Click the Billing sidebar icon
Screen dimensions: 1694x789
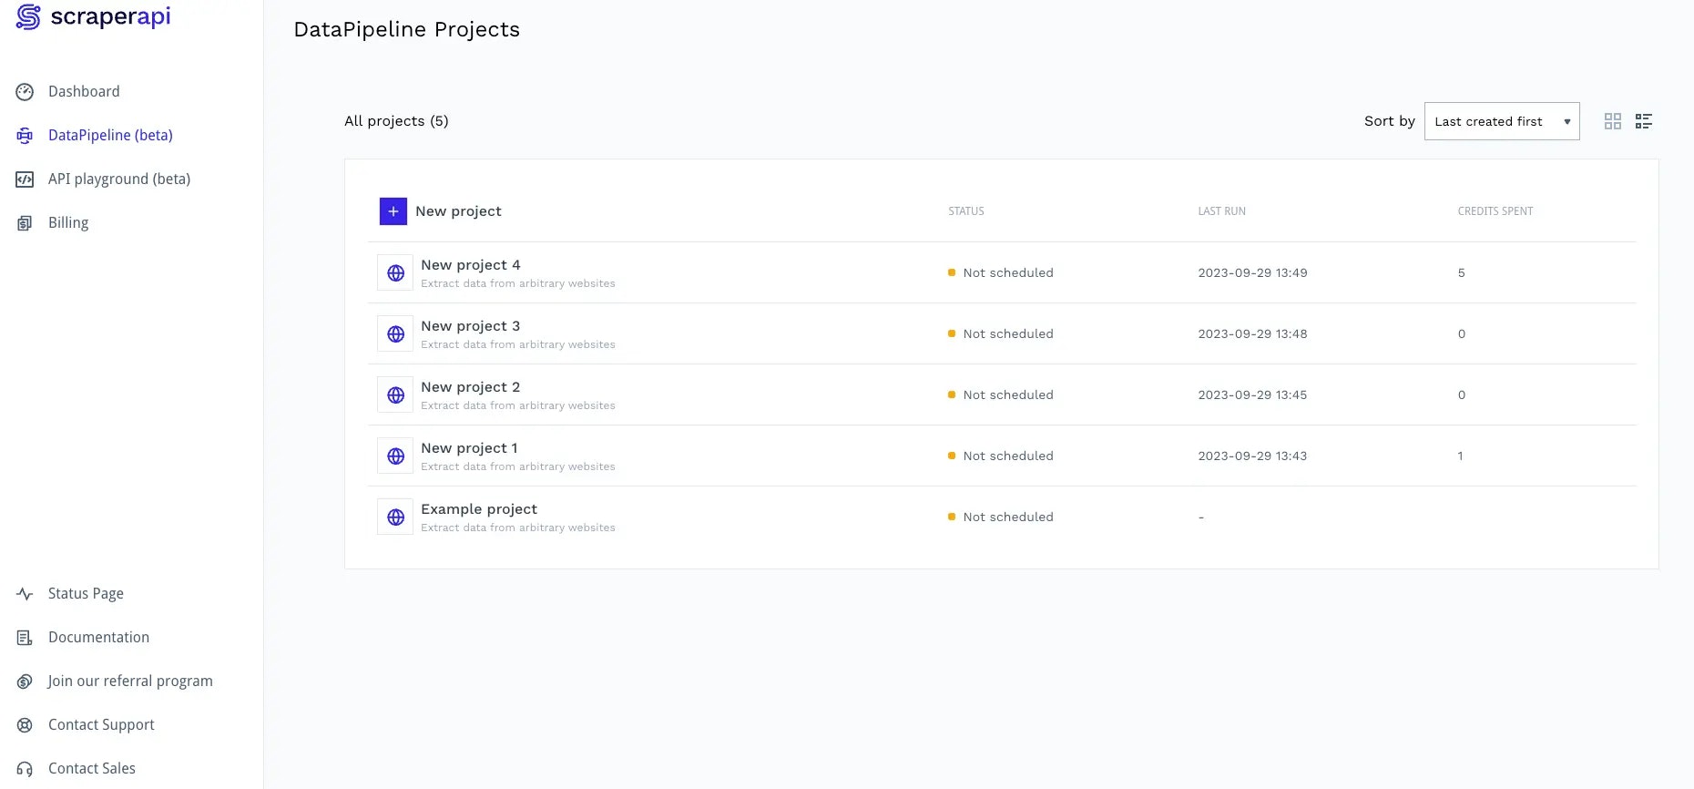25,223
